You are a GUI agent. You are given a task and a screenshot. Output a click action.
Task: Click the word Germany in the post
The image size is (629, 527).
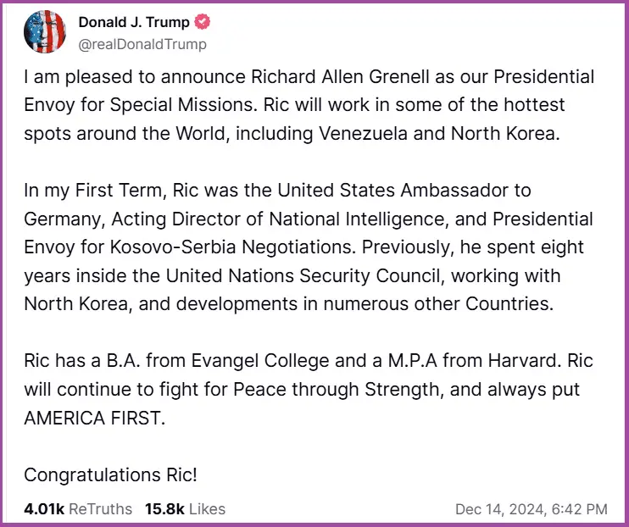(x=64, y=219)
